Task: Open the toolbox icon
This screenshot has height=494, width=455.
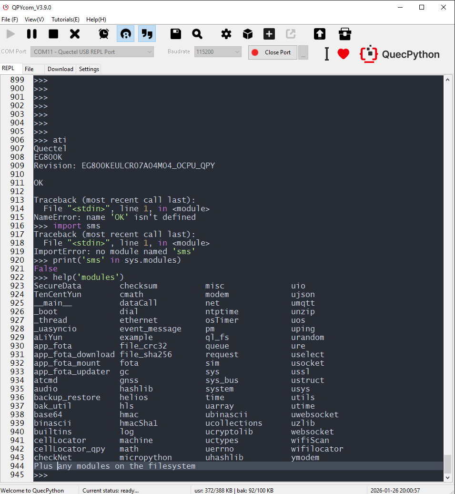Action: (x=345, y=34)
